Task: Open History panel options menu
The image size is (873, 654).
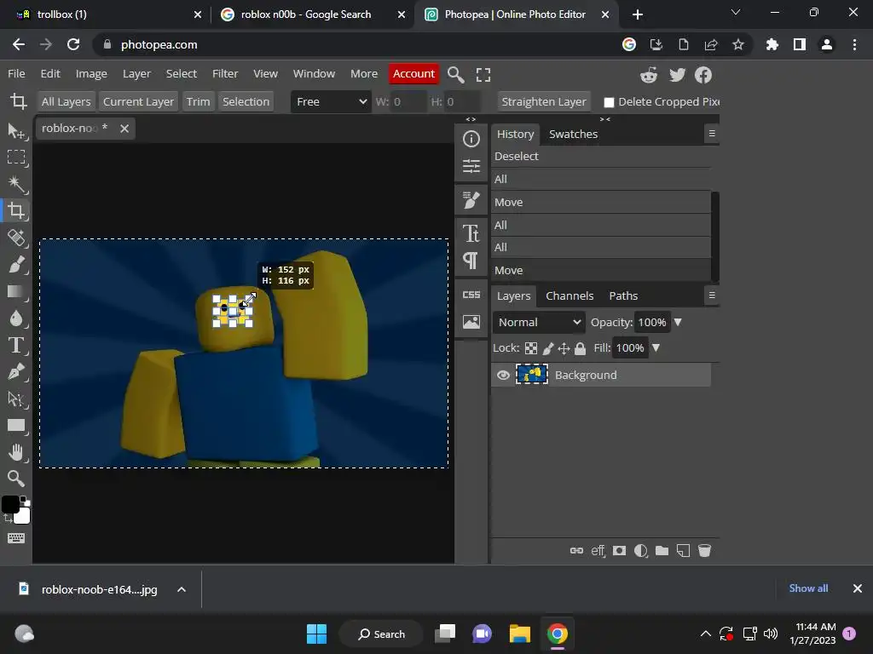Action: 712,134
